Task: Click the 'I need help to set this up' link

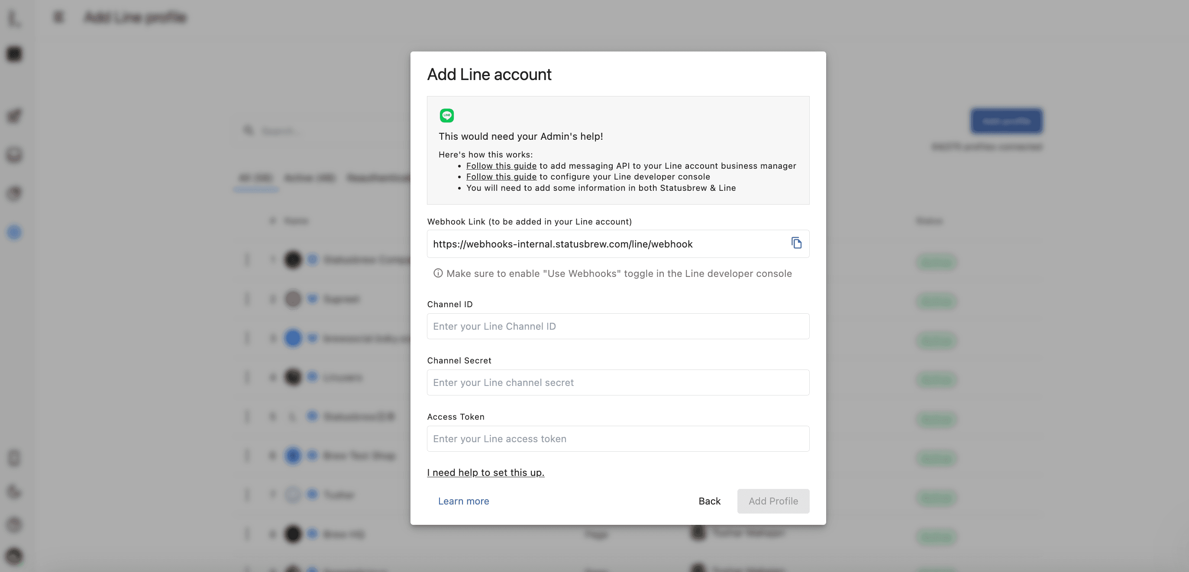Action: [x=485, y=472]
